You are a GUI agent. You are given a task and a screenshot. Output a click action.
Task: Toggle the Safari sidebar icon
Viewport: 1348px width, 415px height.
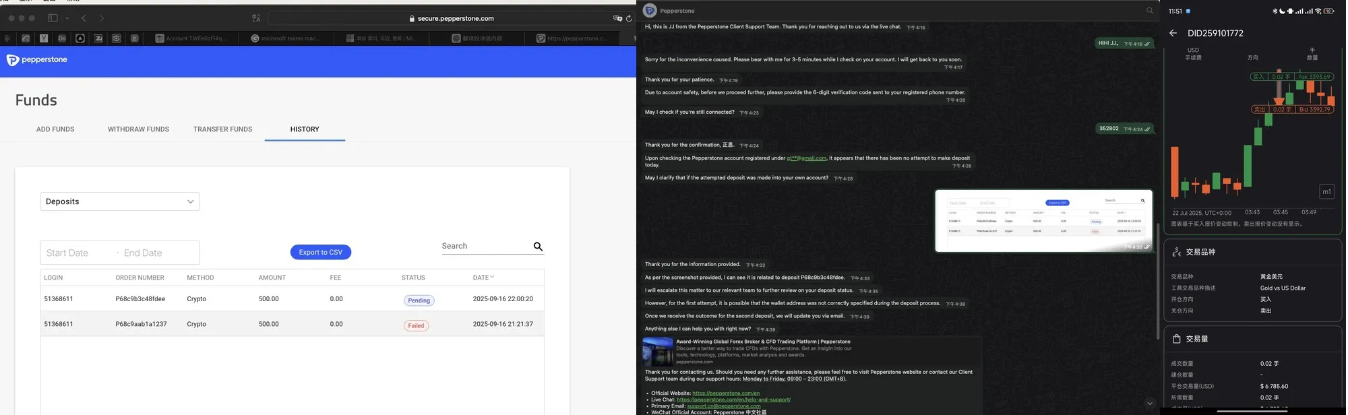pyautogui.click(x=53, y=18)
